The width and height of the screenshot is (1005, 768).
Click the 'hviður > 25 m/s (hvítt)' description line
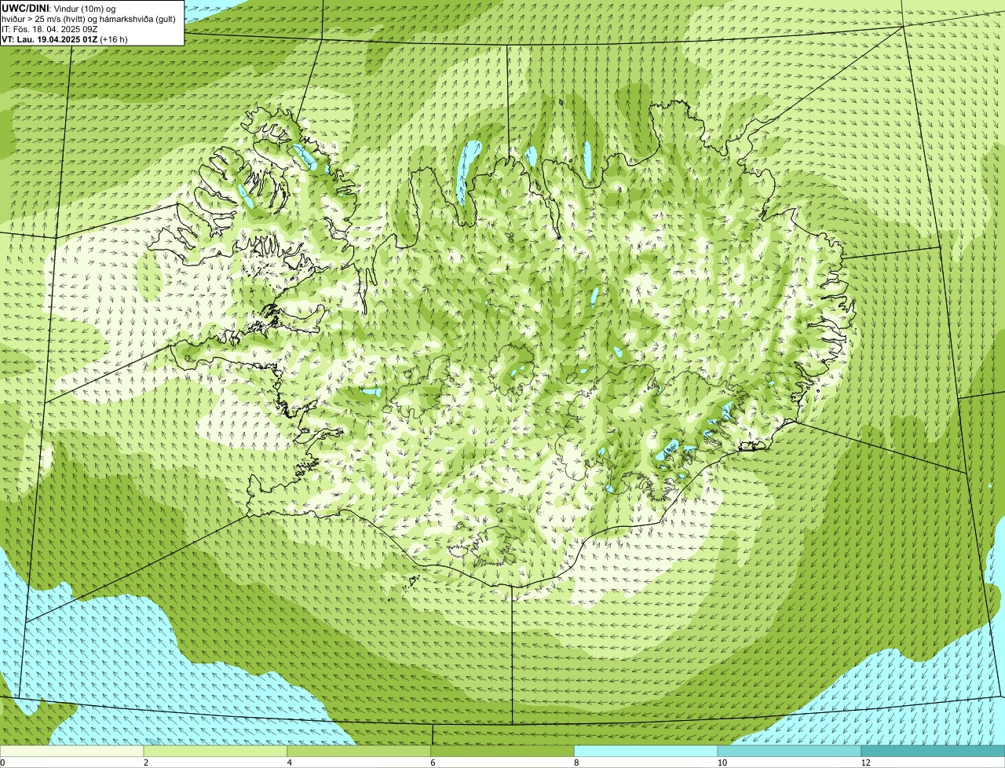coord(89,18)
